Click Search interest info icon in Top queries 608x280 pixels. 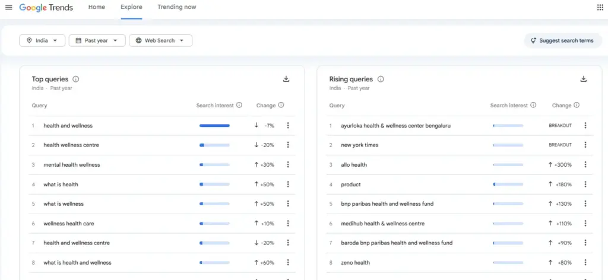click(239, 105)
